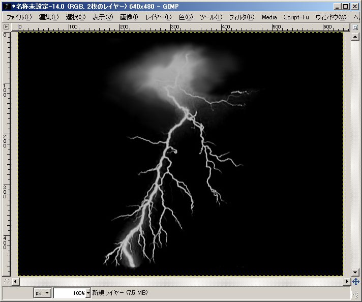Open the zoom percentage dropdown arrow
Image resolution: width=362 pixels, height=302 pixels.
click(88, 293)
